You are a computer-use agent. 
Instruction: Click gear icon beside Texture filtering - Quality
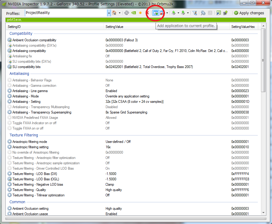click(9, 190)
